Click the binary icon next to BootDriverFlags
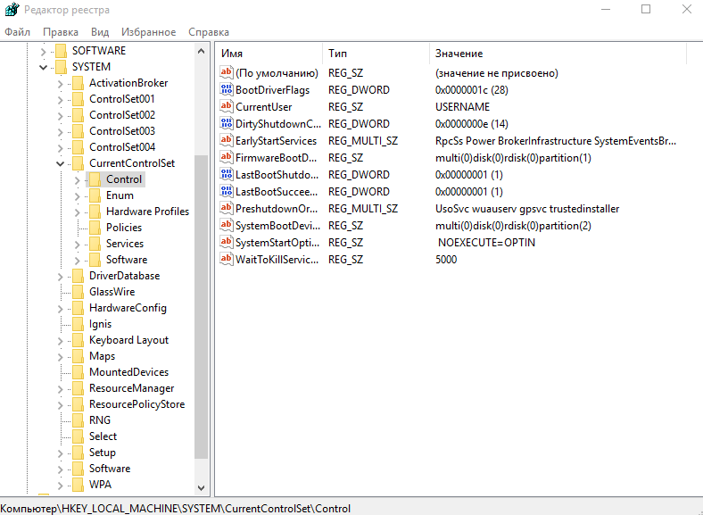The height and width of the screenshot is (515, 703). [x=227, y=90]
